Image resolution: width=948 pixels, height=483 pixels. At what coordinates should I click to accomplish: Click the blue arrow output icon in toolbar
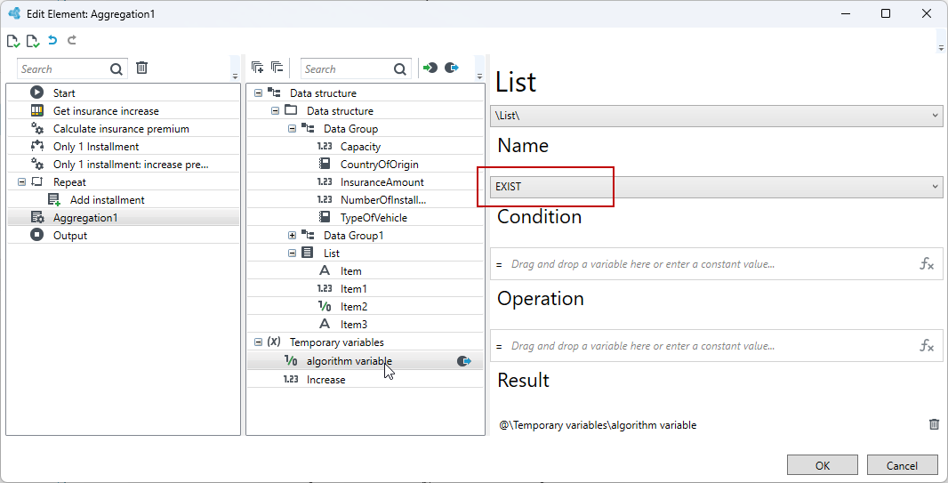452,68
